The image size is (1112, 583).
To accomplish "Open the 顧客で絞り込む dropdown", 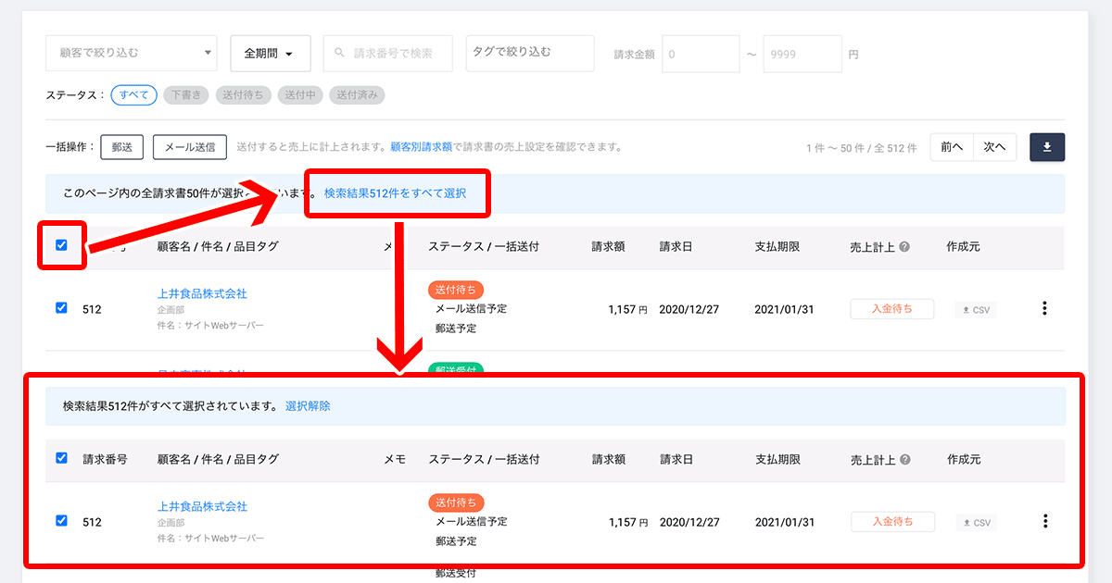I will (131, 54).
